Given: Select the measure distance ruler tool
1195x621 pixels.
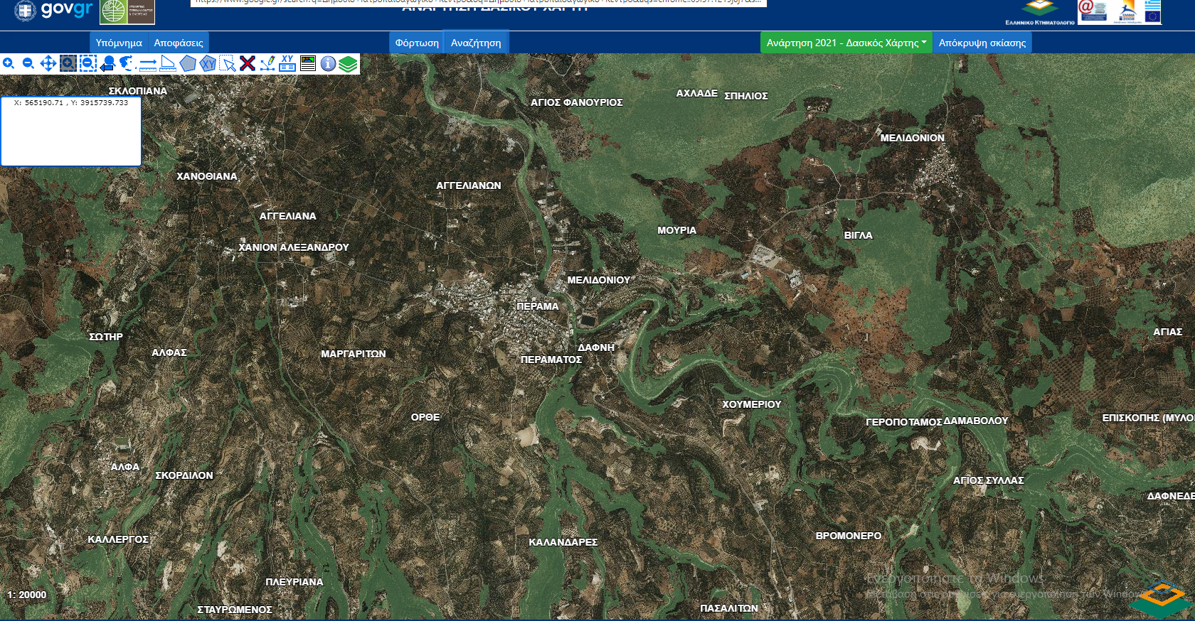Looking at the screenshot, I should [x=148, y=64].
